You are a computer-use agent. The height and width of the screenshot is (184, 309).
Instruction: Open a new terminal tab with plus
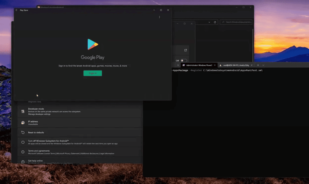[x=258, y=65]
